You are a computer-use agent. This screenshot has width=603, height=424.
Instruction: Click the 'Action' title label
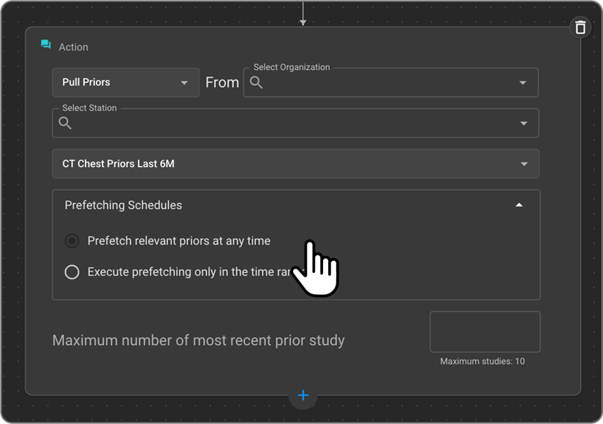tap(73, 47)
